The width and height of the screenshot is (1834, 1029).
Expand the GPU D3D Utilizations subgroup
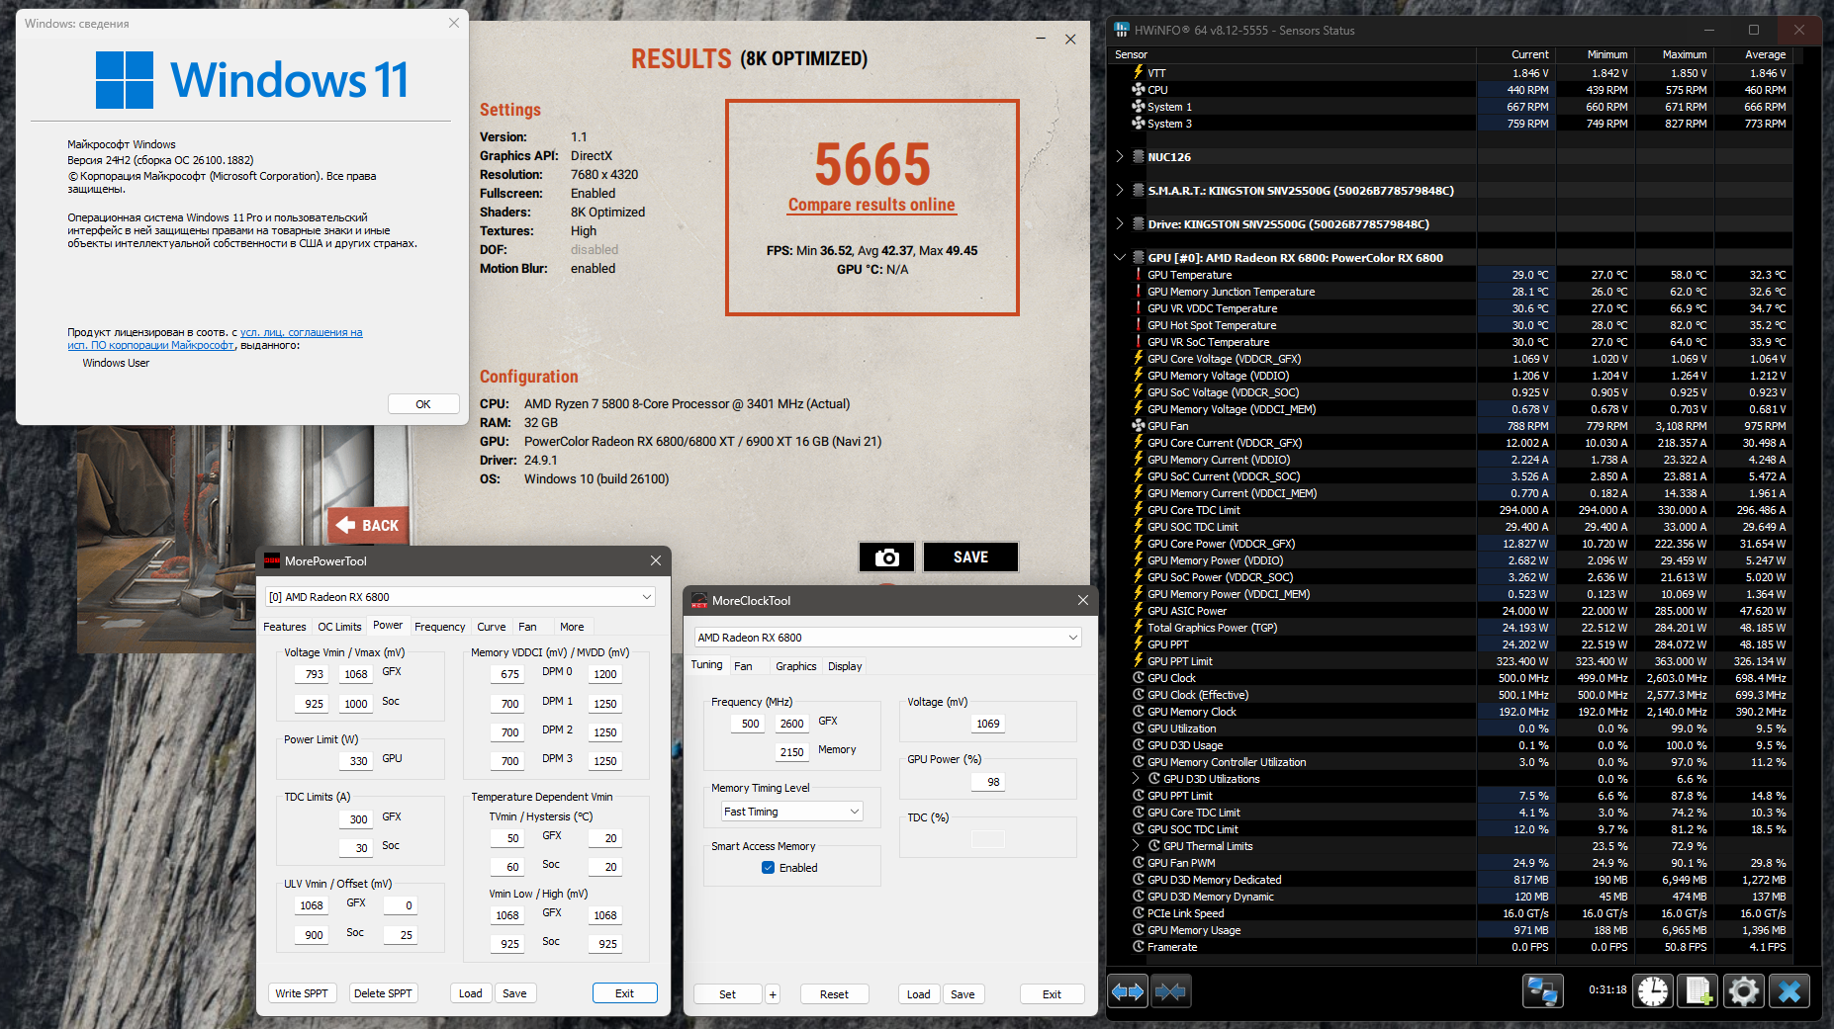tap(1136, 779)
